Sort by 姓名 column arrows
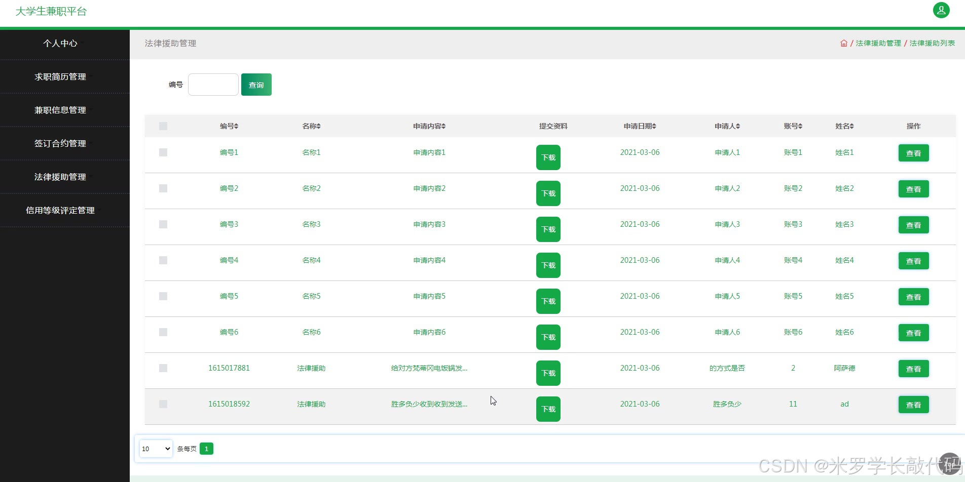 (x=852, y=126)
